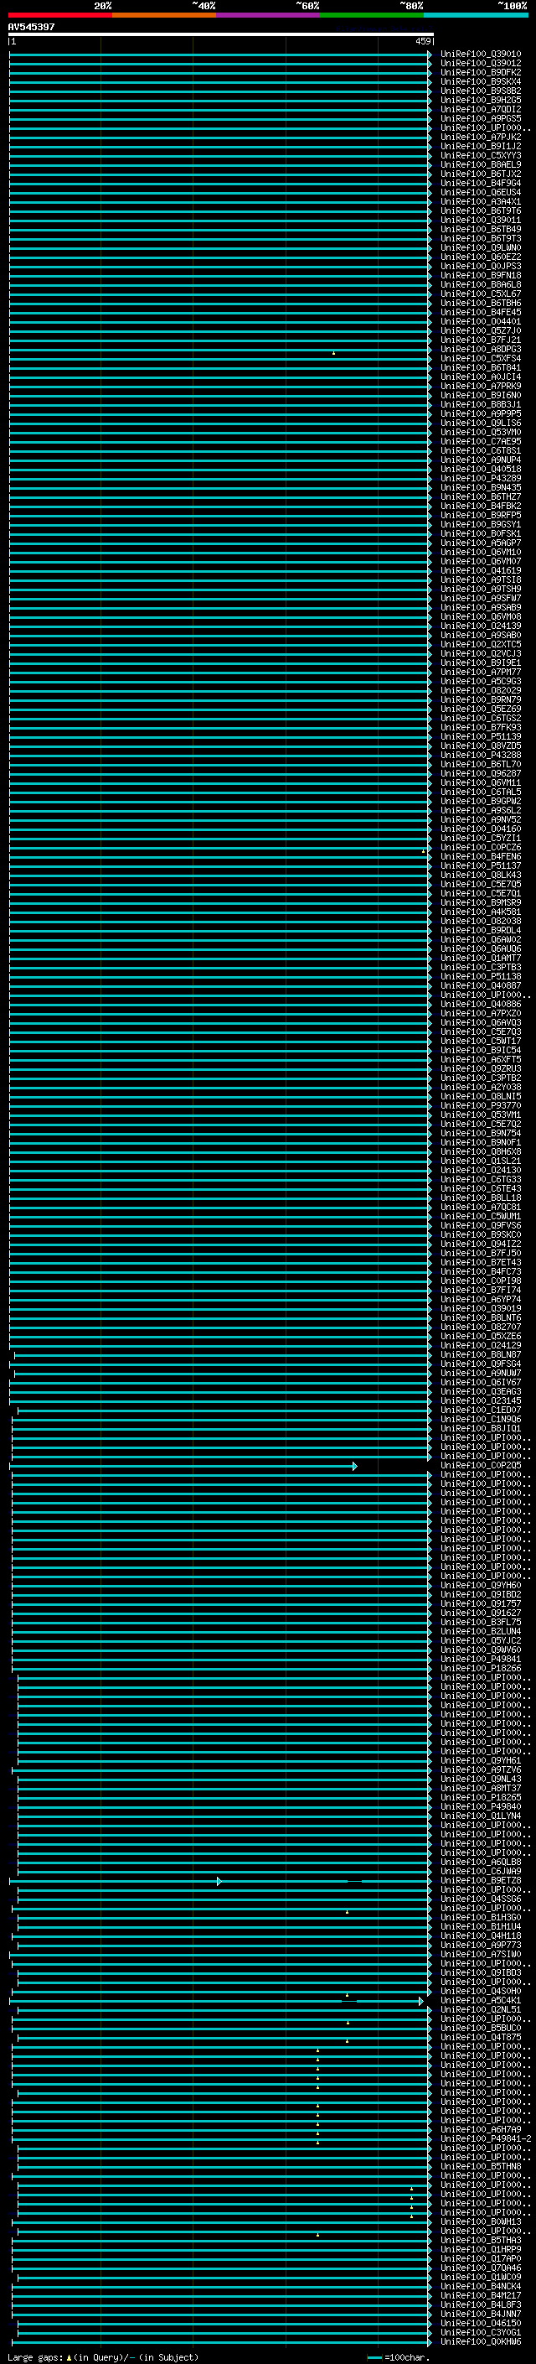Image resolution: width=536 pixels, height=2364 pixels.
Task: Select the UniRef100_C5XFS4 label
Action: click(480, 359)
